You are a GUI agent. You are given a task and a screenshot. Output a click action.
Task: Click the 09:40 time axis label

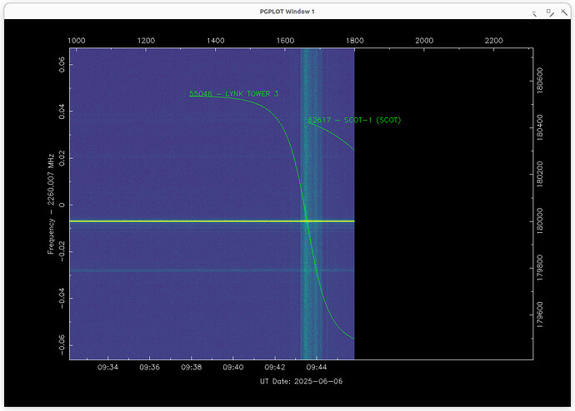click(233, 367)
